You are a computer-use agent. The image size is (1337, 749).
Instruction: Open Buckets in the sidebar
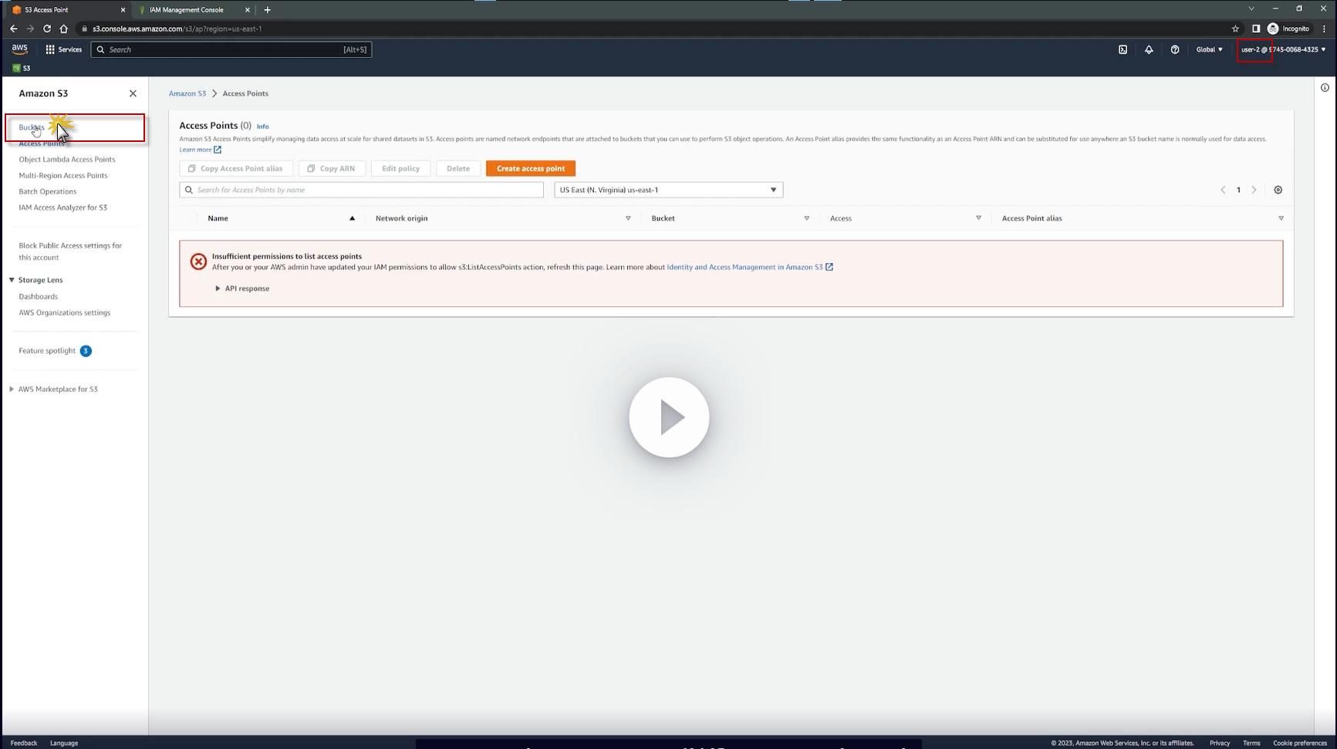[x=32, y=127]
